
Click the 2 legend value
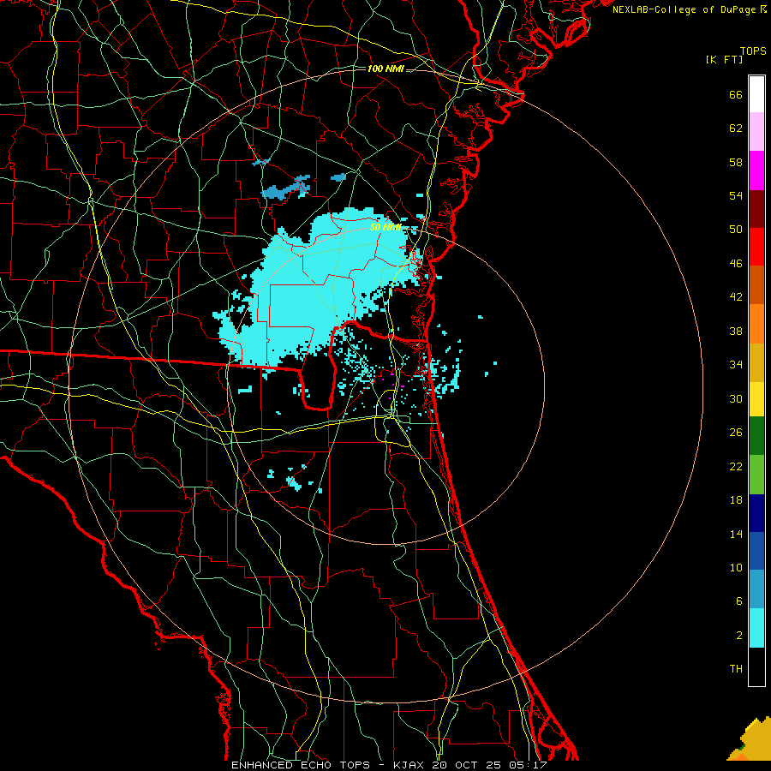point(738,636)
